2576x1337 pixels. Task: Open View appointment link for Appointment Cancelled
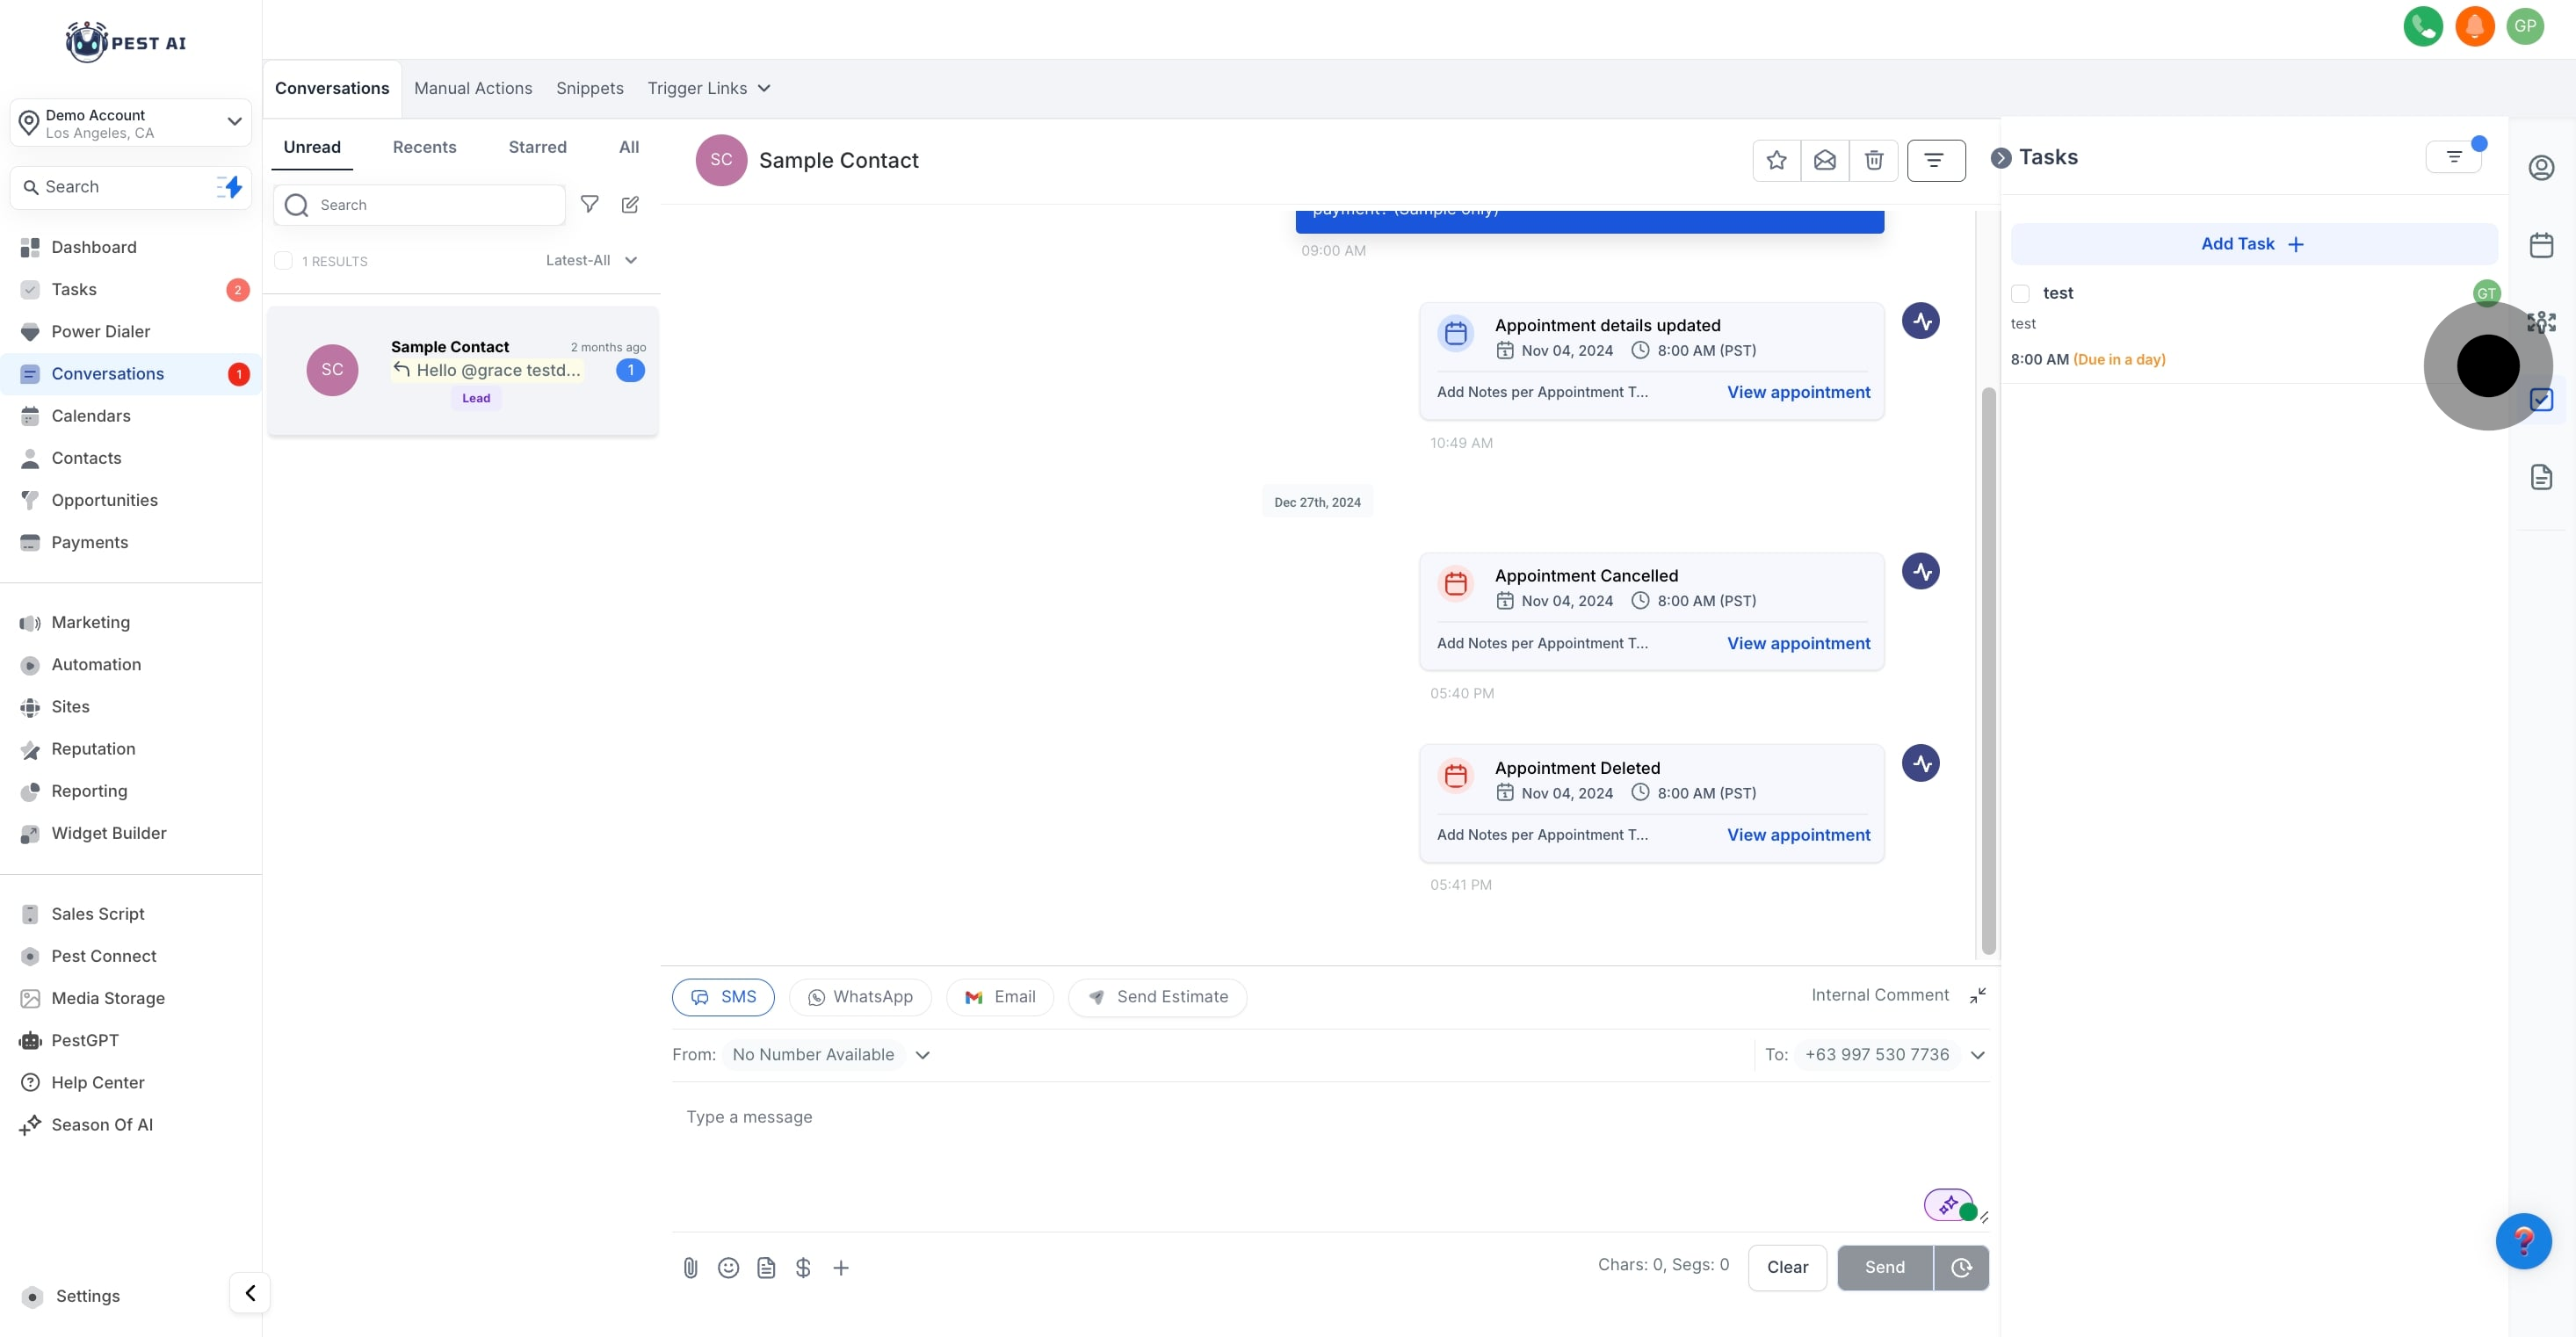pyautogui.click(x=1798, y=643)
